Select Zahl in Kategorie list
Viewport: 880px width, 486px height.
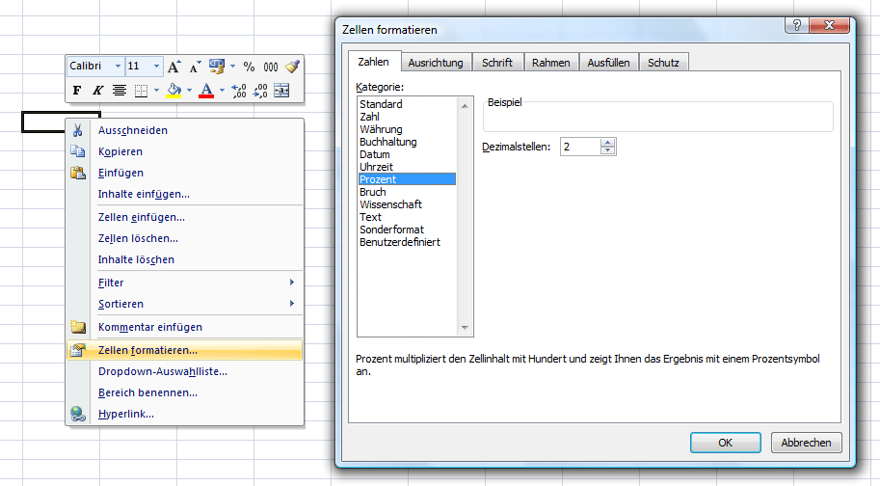coord(407,117)
